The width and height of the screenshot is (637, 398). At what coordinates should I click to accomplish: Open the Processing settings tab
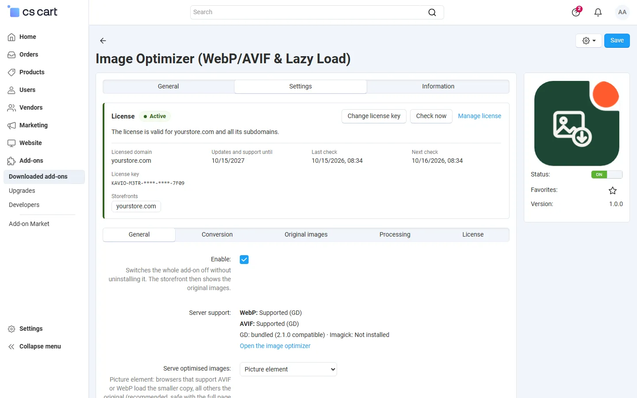(395, 235)
